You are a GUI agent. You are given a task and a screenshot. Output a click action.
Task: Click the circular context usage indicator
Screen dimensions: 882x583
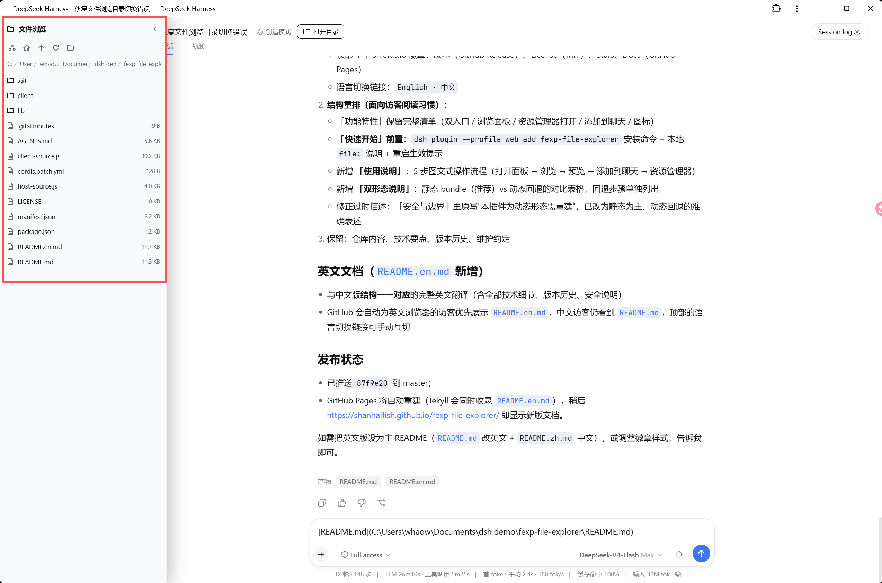[679, 555]
